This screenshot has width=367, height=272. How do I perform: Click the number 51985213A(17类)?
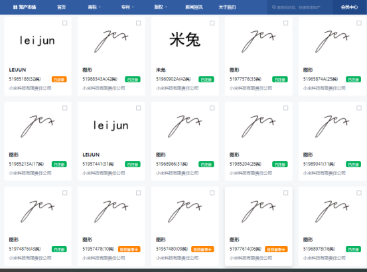tap(27, 164)
